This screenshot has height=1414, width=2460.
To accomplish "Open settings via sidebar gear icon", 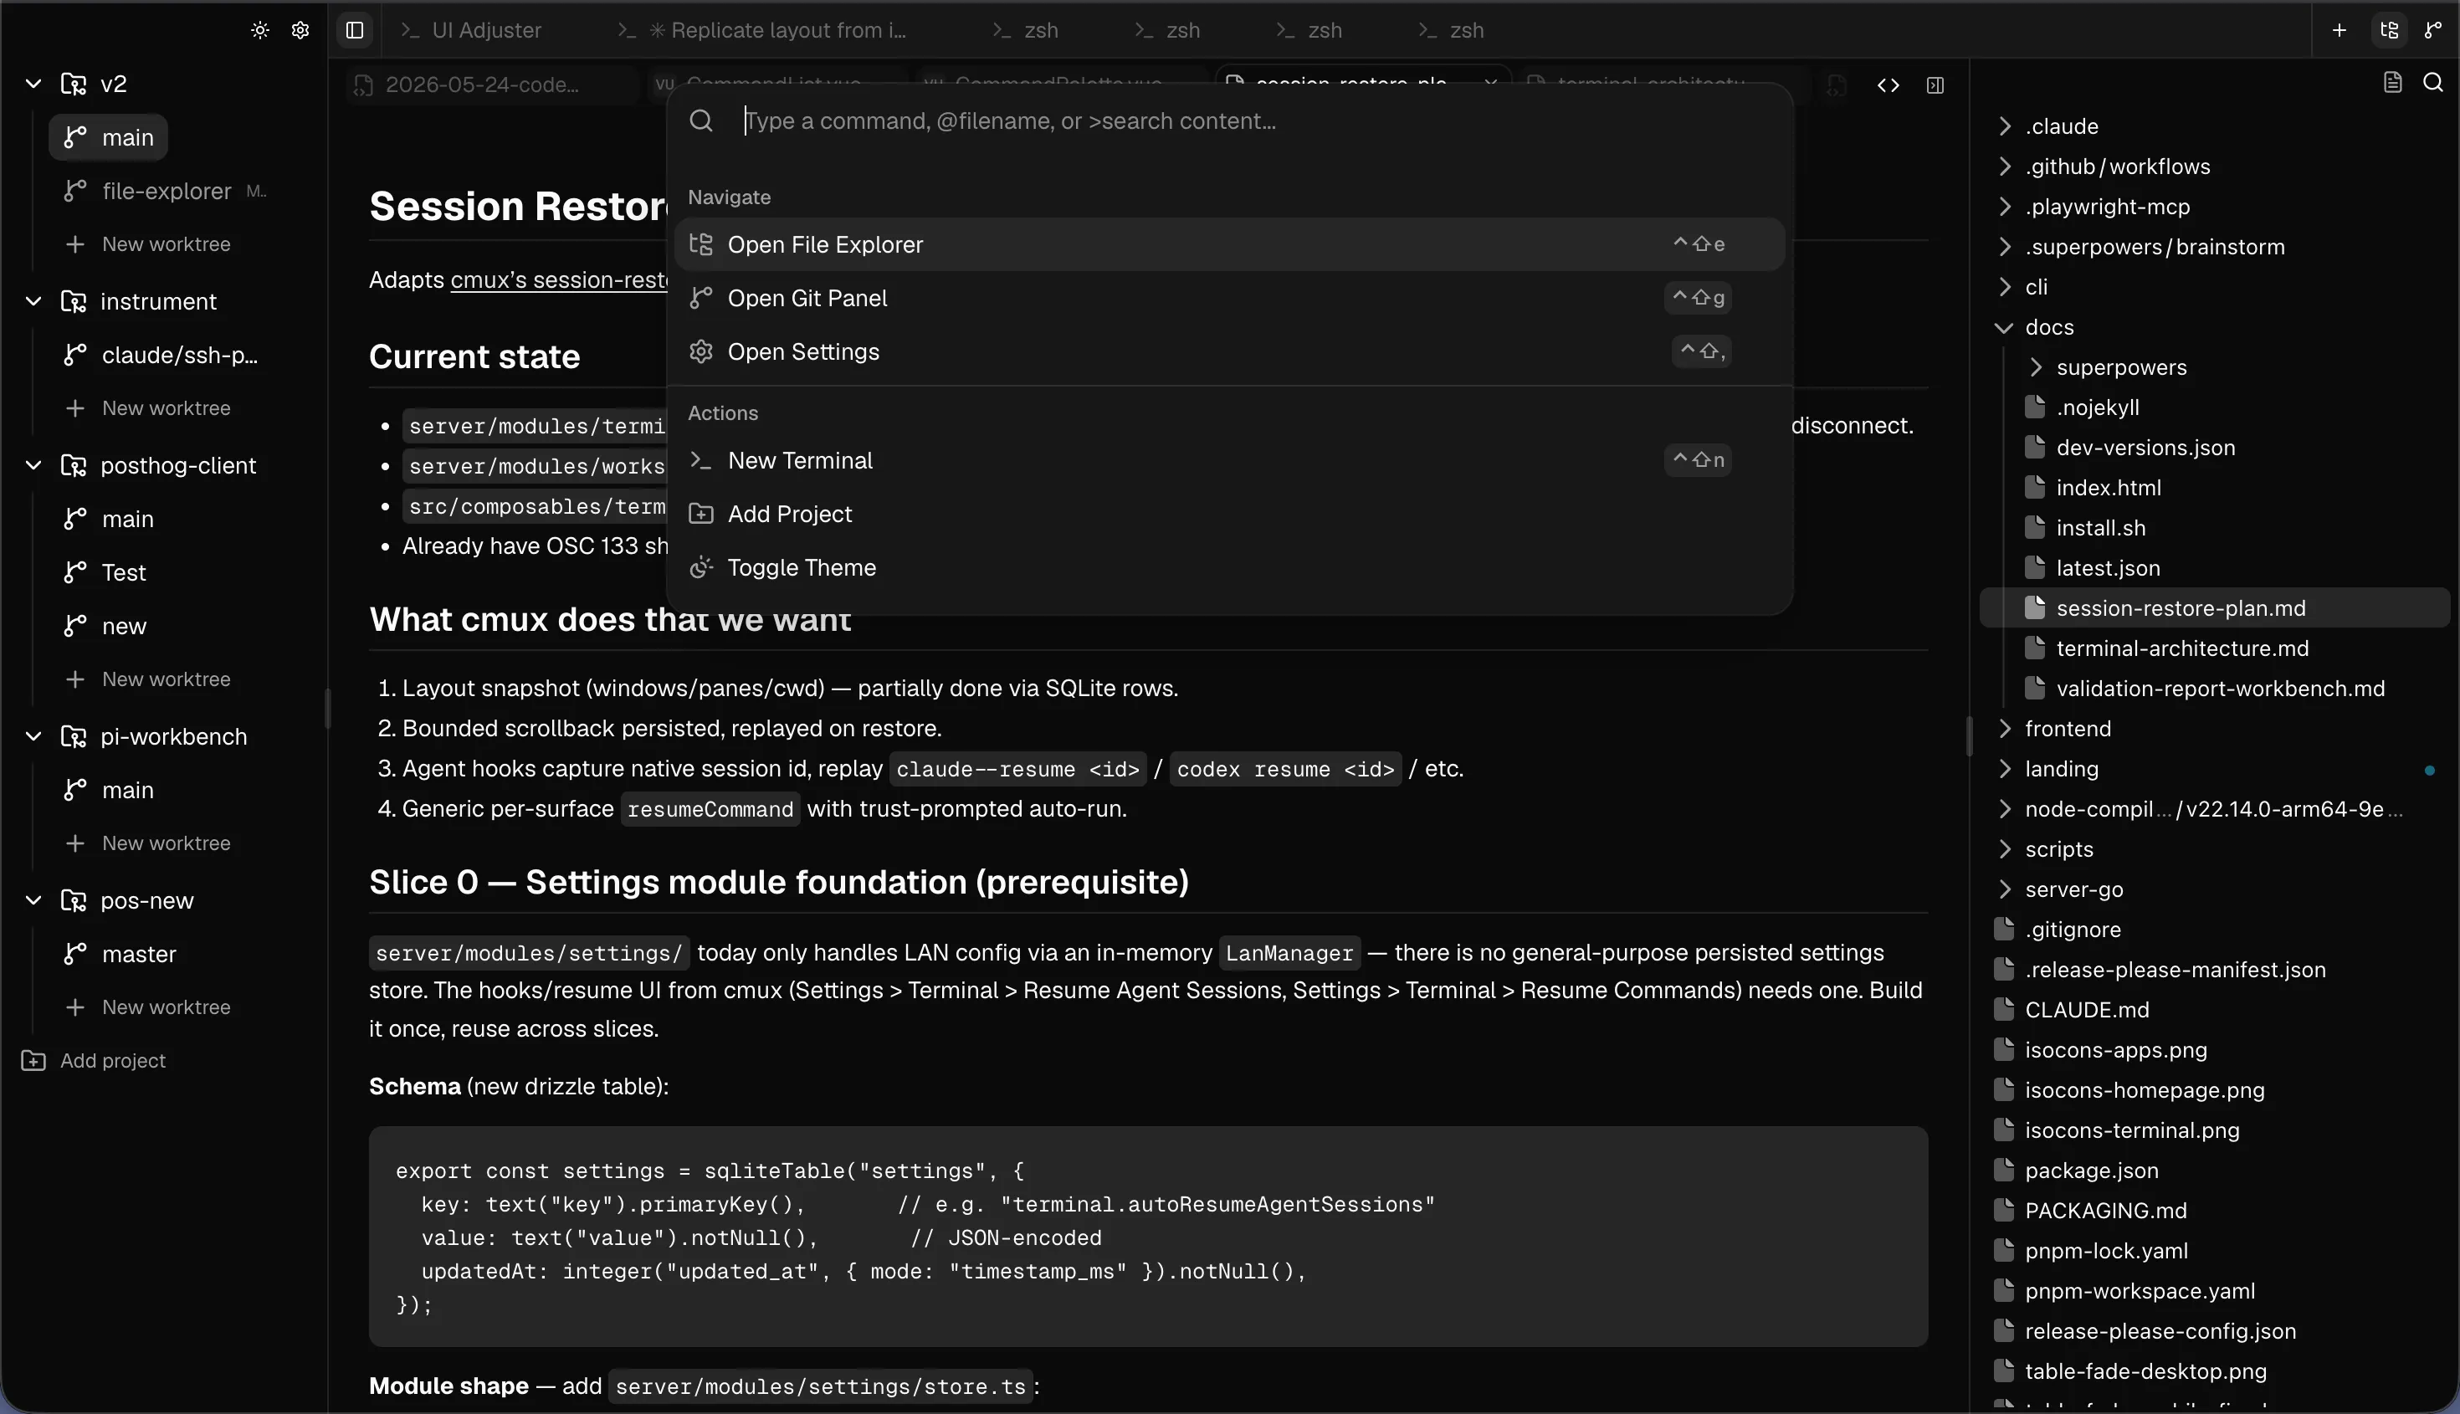I will click(300, 30).
